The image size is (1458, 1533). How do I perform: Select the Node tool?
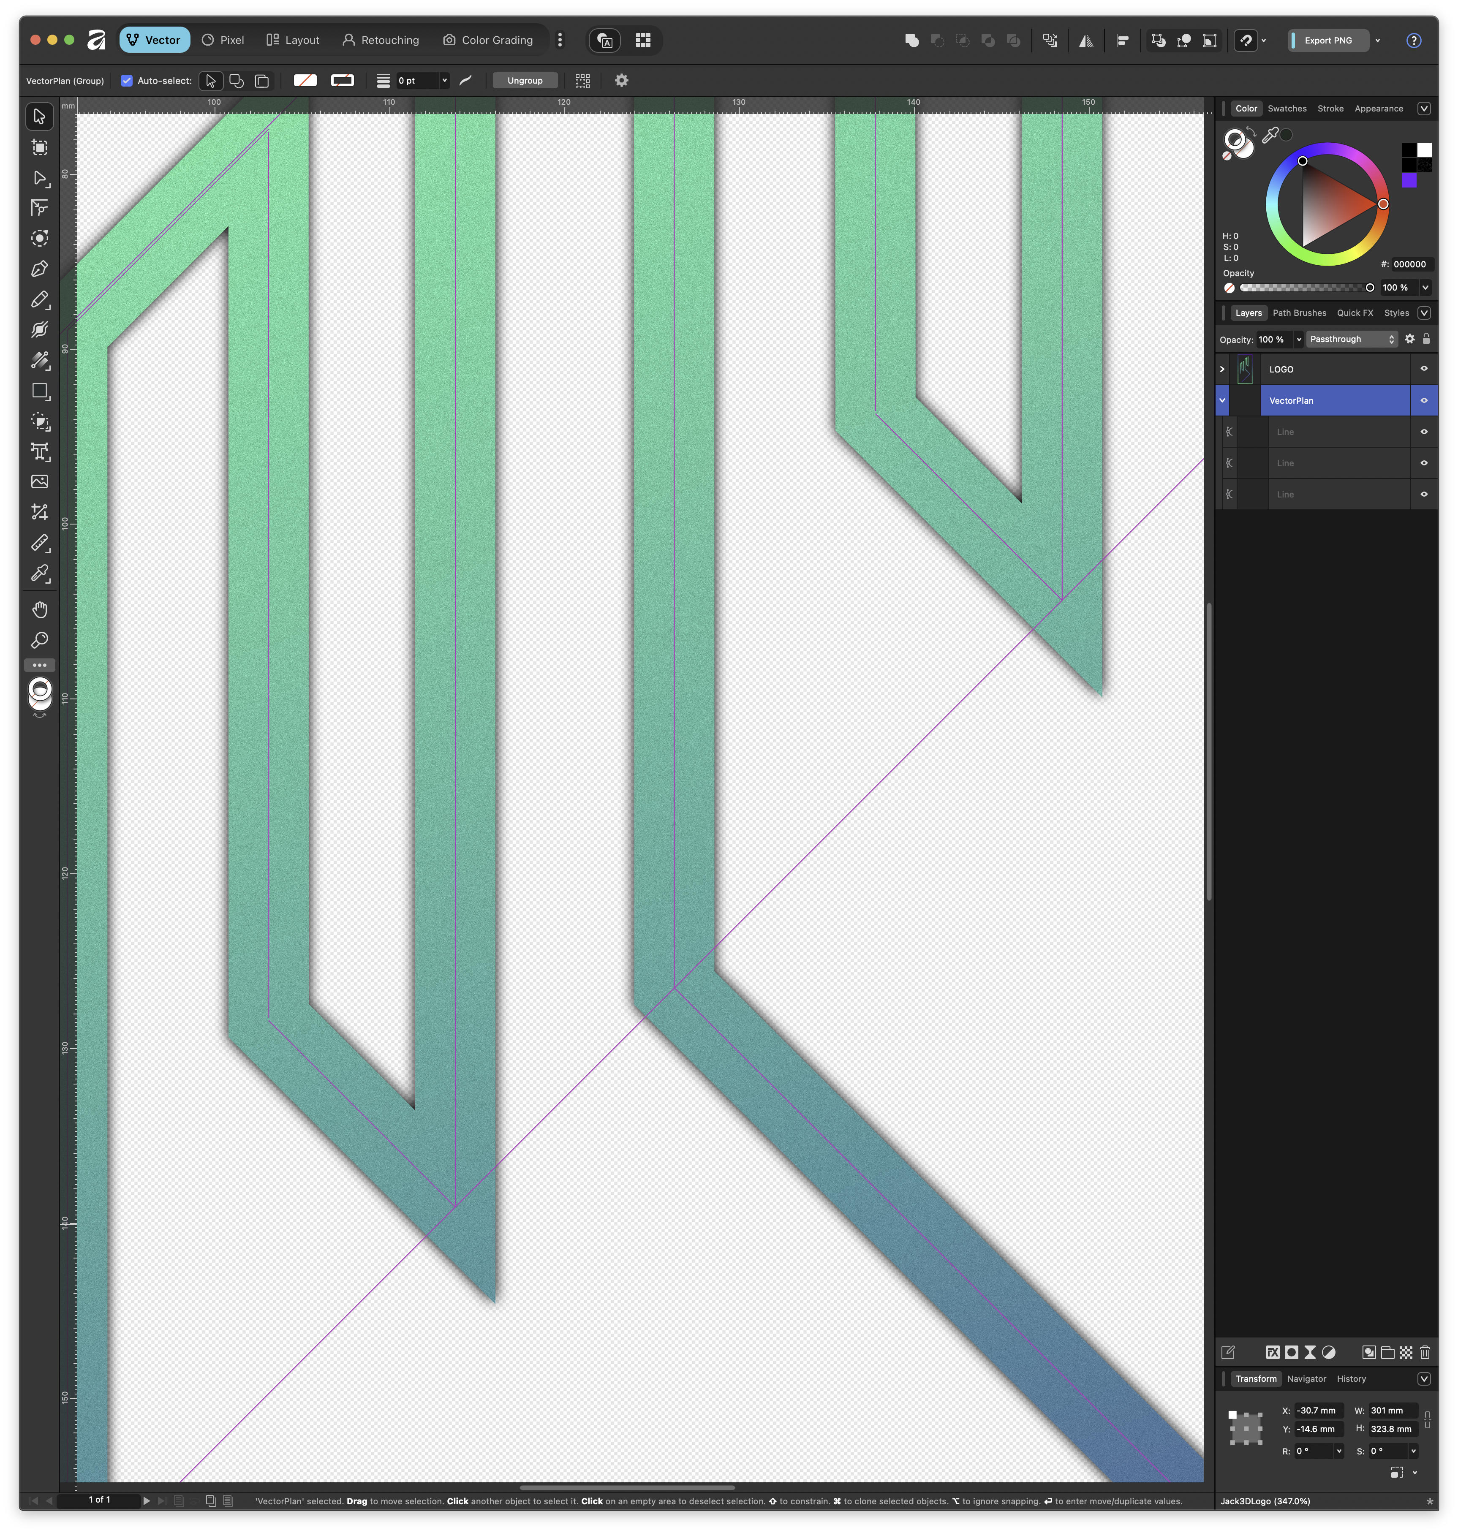[x=40, y=178]
